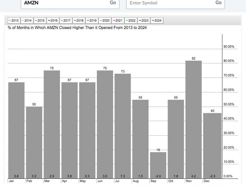Click the Dec axis label

click(207, 181)
